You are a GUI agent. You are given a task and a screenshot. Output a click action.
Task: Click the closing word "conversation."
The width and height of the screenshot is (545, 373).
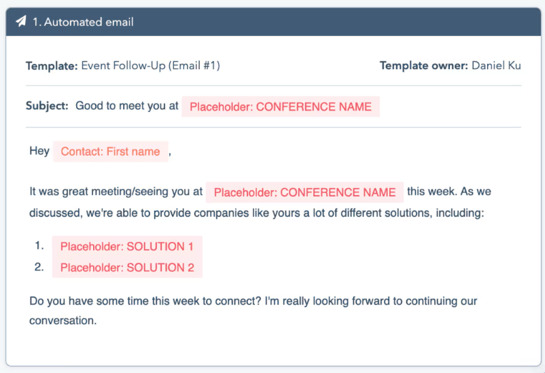click(x=63, y=321)
